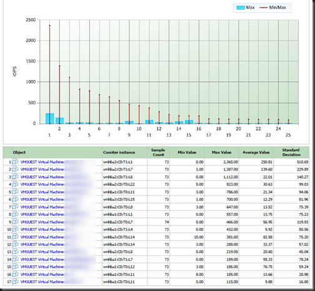Click VM icon in row 3

click(16, 177)
